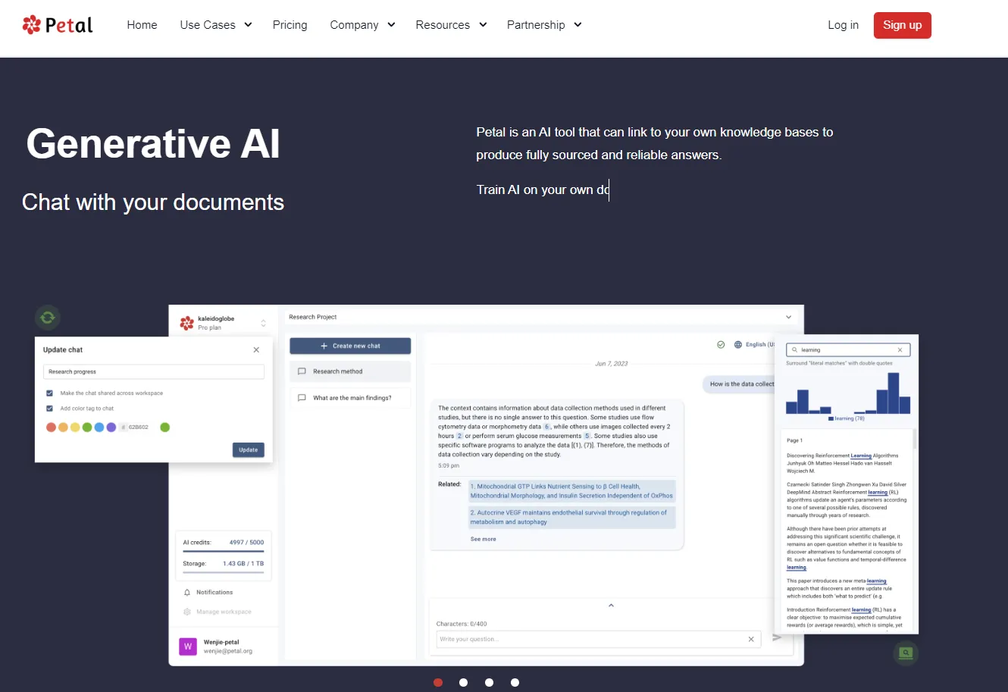The width and height of the screenshot is (1008, 692).
Task: Click the 'Generative AI' heading
Action: tap(153, 143)
